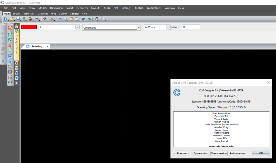Select the Survey + Terrain vertical tab
Screen dimensions: 276x163
point(16,45)
